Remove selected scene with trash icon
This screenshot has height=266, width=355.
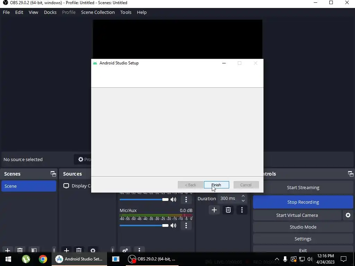tap(20, 250)
